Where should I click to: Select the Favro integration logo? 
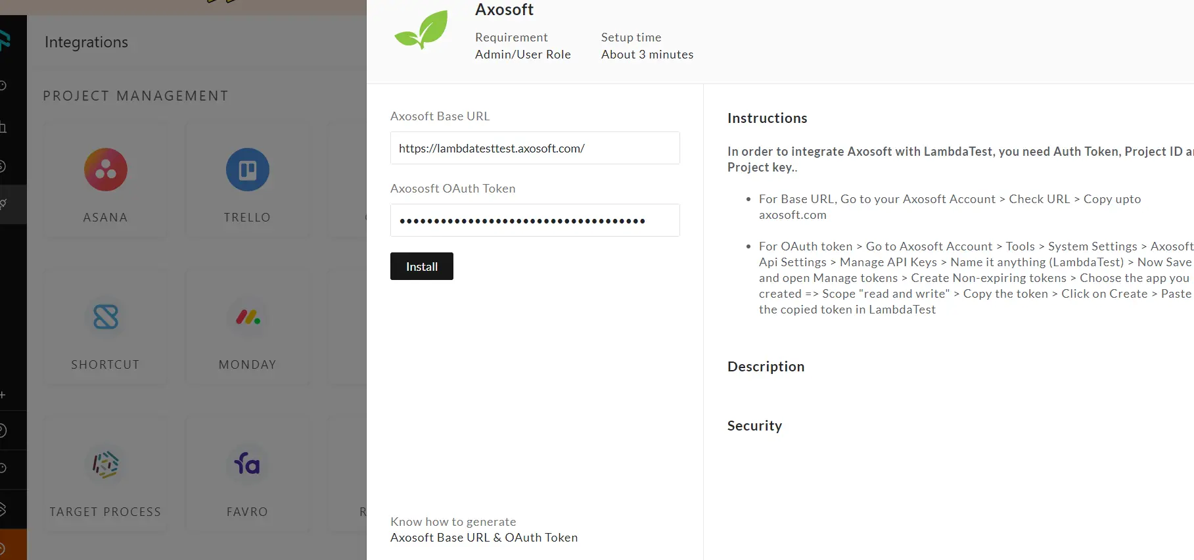pyautogui.click(x=247, y=465)
